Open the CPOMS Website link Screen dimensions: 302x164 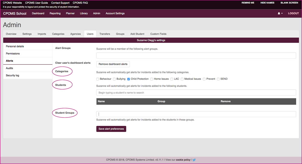point(12,3)
